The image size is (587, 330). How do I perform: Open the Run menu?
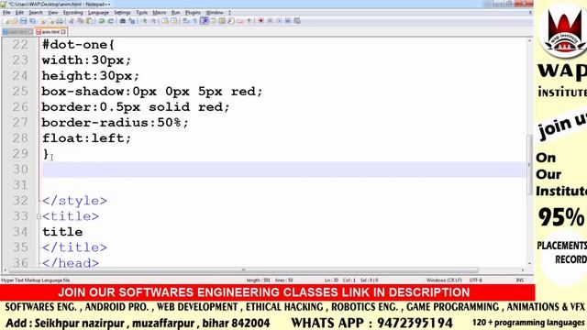click(175, 12)
